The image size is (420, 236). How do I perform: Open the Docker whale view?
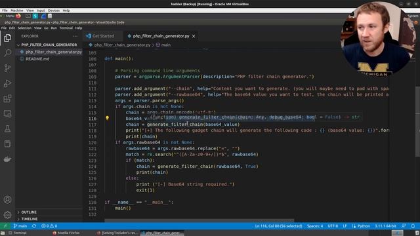pyautogui.click(x=7, y=159)
